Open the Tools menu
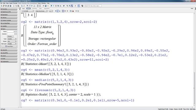 (39, 3)
